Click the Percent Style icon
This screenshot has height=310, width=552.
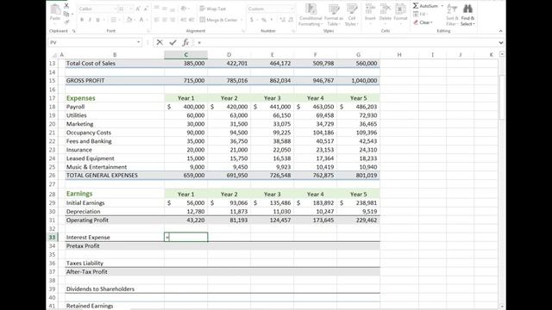click(x=264, y=20)
